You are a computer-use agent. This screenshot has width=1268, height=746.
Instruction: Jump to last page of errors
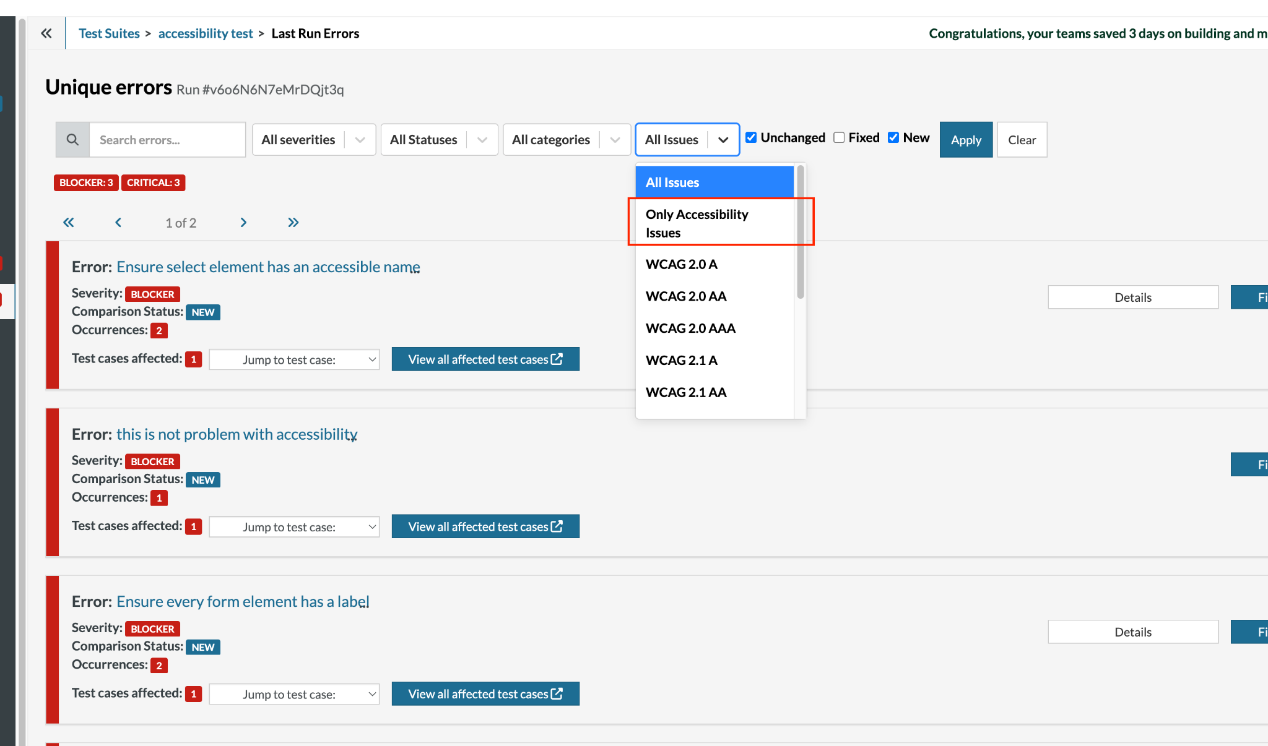coord(293,223)
